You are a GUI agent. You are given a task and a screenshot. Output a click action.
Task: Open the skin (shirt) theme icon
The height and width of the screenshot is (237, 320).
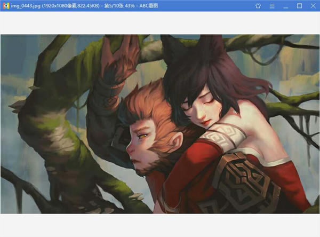pos(258,6)
